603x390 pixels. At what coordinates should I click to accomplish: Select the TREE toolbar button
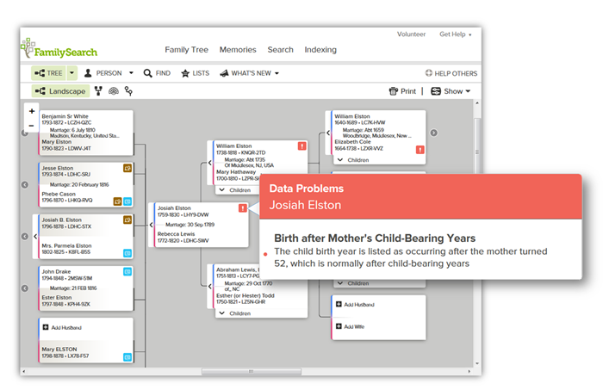pos(49,73)
